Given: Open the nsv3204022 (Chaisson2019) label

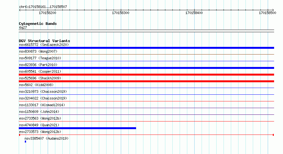Looking at the screenshot, I should click(x=43, y=98).
